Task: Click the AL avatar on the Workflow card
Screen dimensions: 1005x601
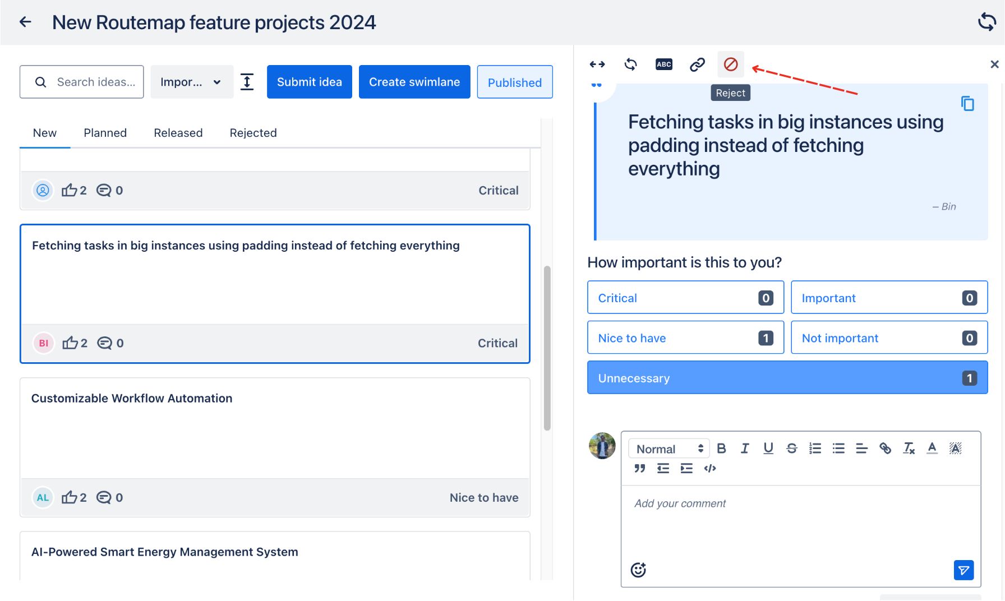Action: tap(43, 497)
